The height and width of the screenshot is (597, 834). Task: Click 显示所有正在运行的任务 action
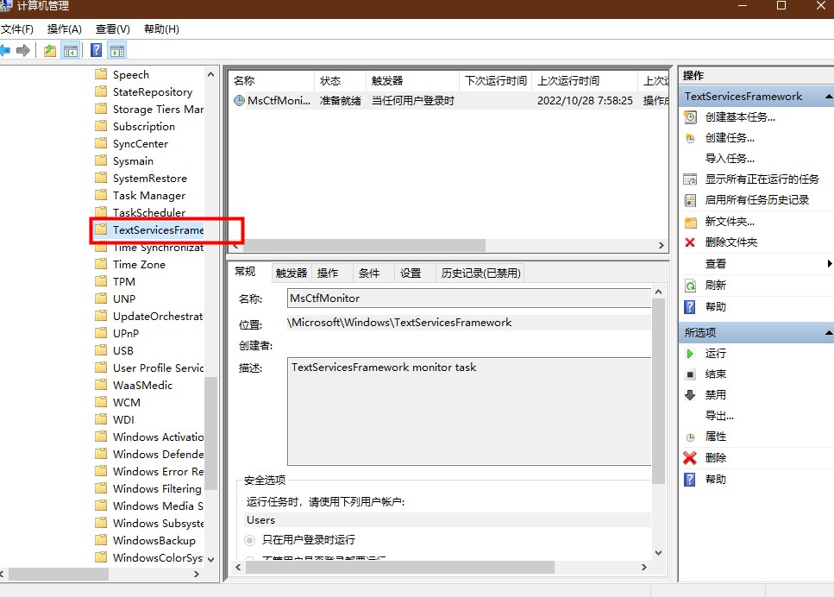pyautogui.click(x=762, y=179)
